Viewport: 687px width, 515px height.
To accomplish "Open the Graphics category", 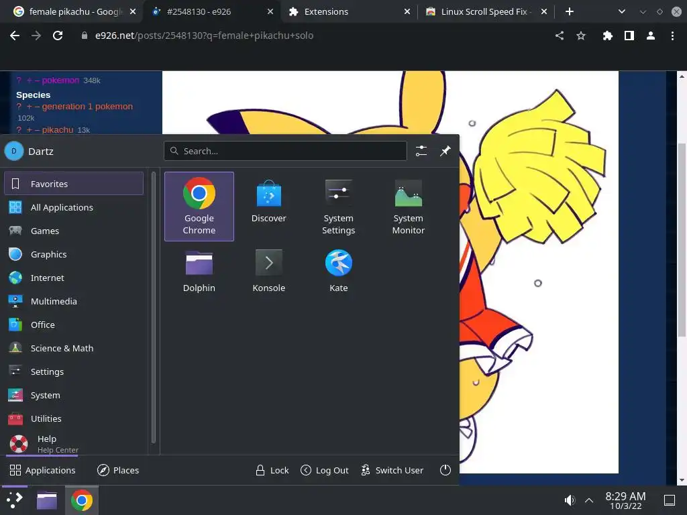I will coord(74,254).
